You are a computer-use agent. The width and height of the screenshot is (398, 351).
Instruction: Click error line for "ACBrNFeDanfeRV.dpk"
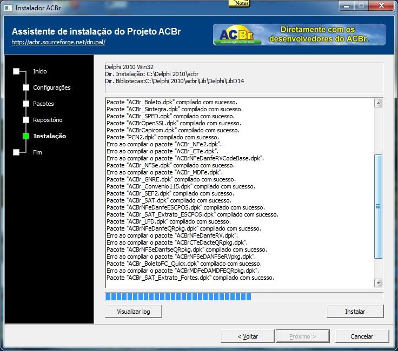(x=172, y=235)
